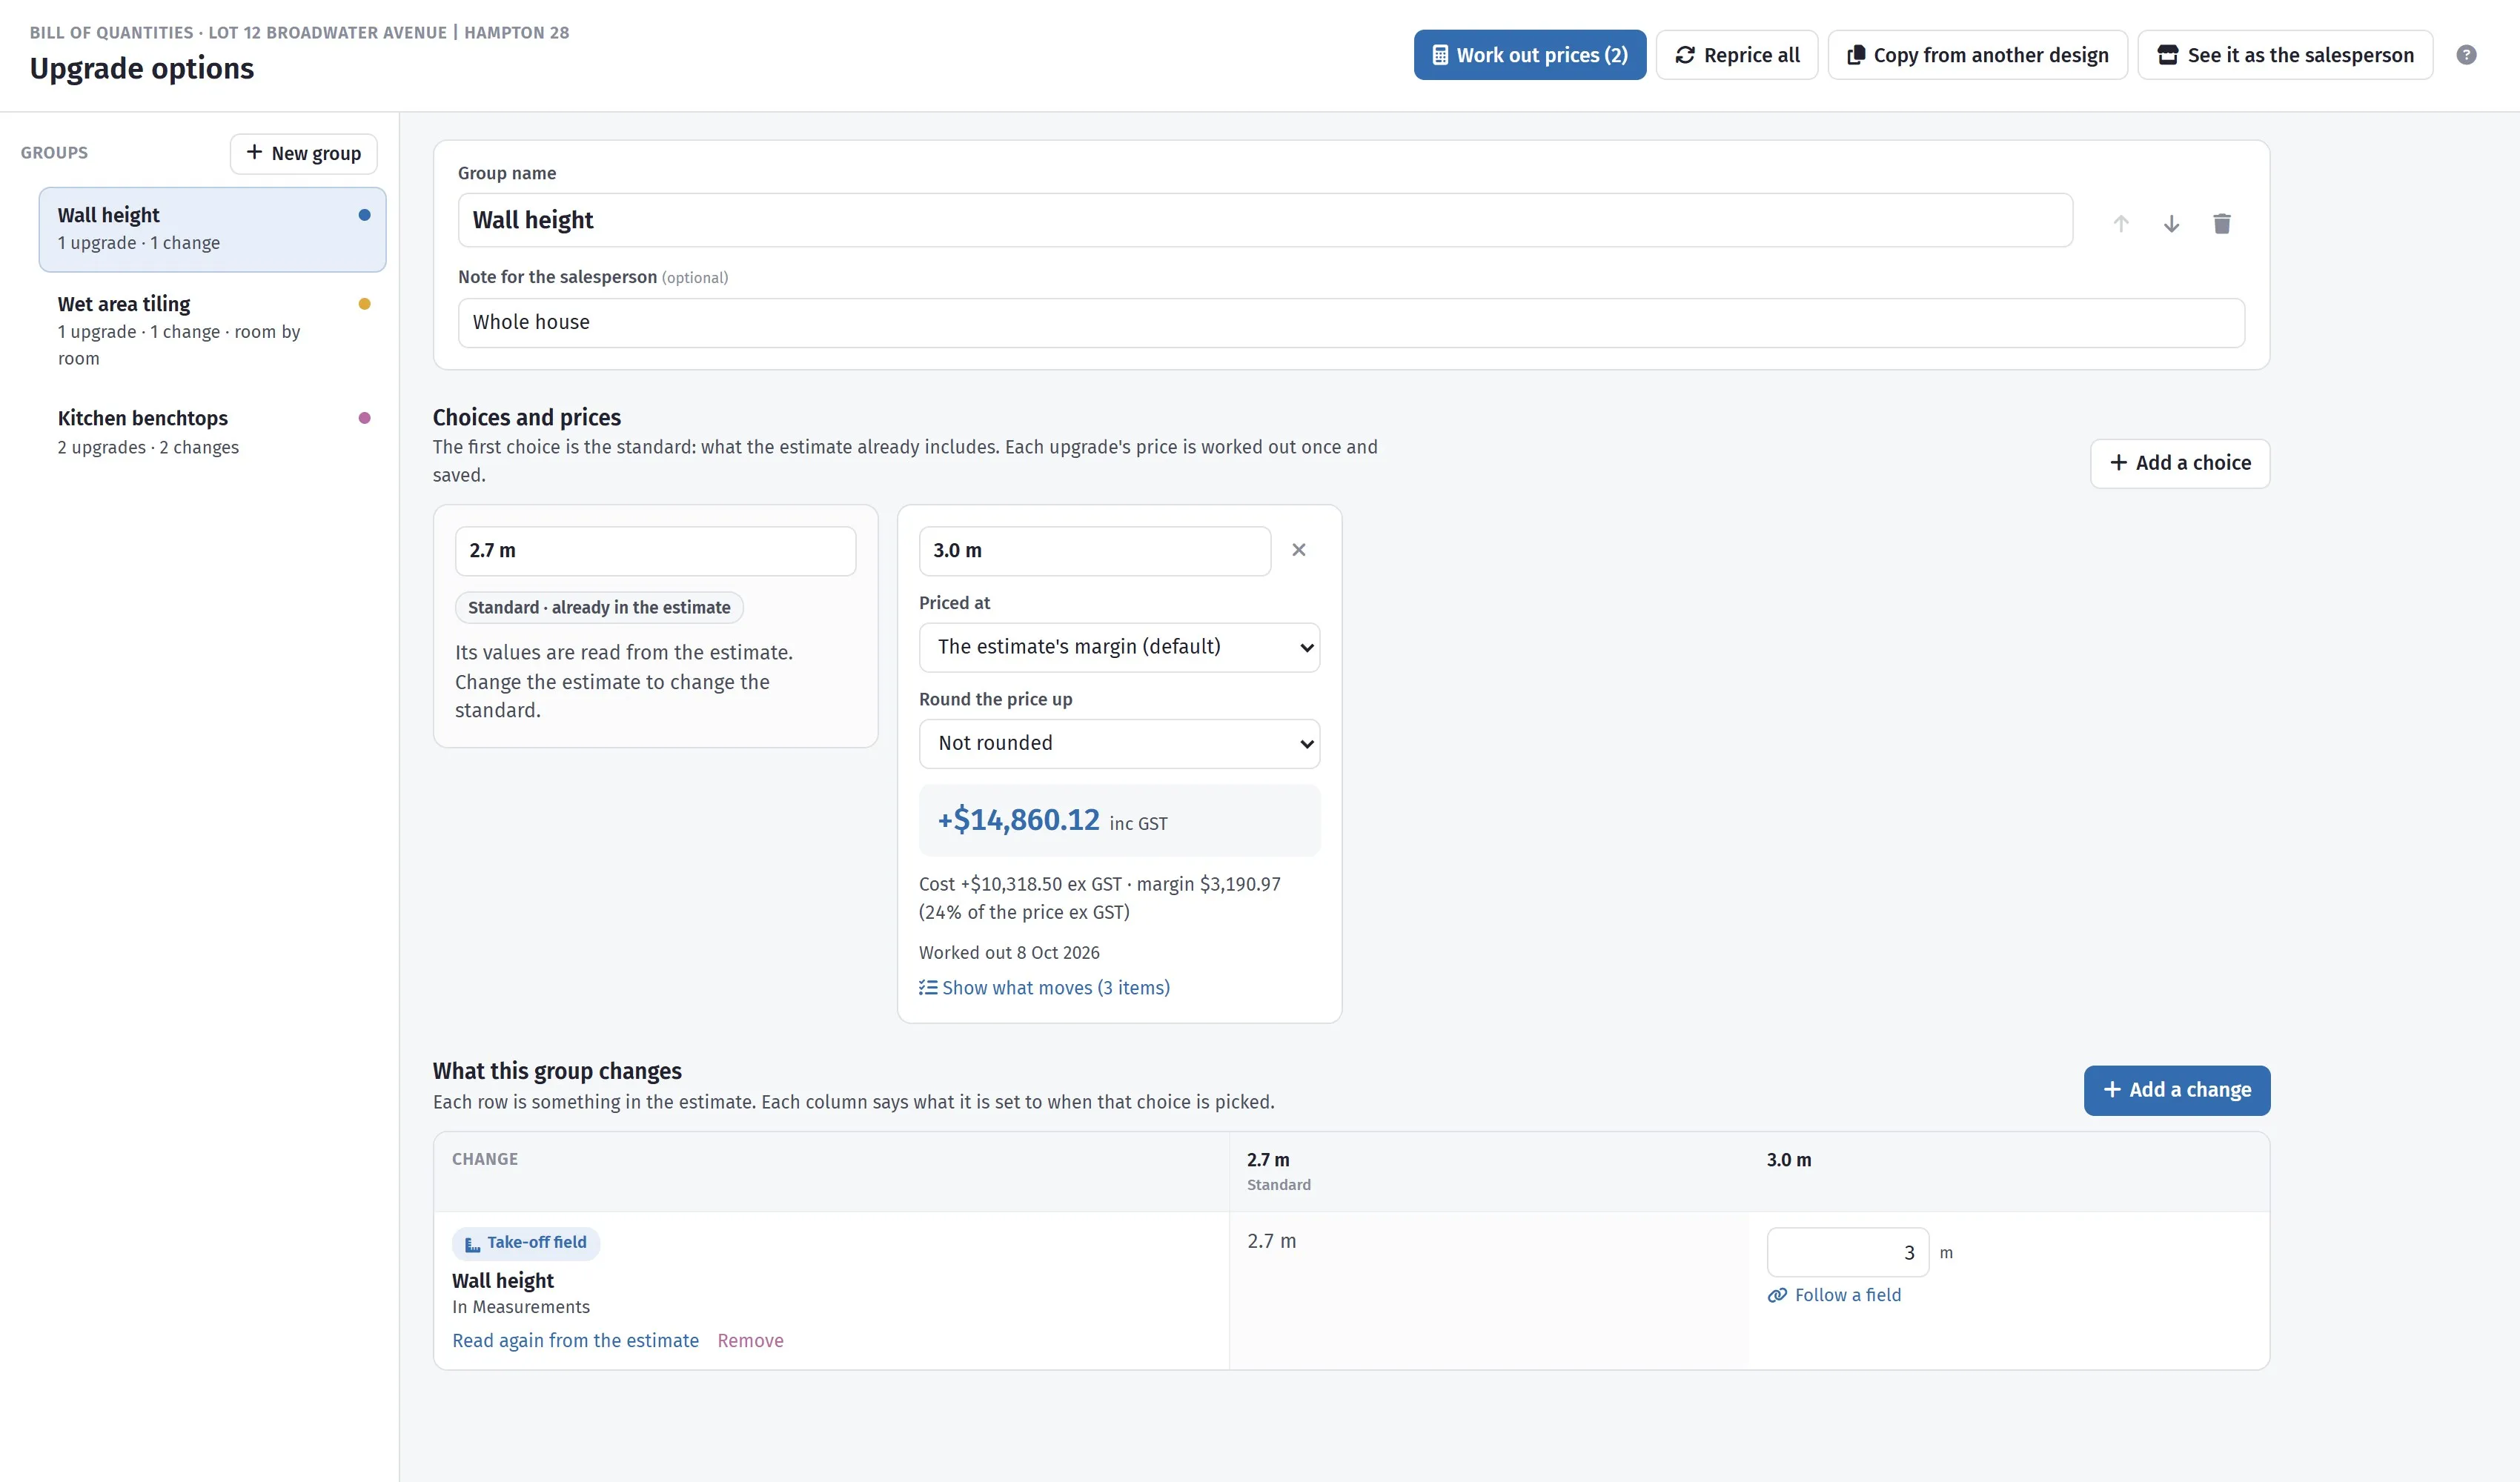Click Copy from another design
Viewport: 2520px width, 1482px height.
coord(1977,55)
